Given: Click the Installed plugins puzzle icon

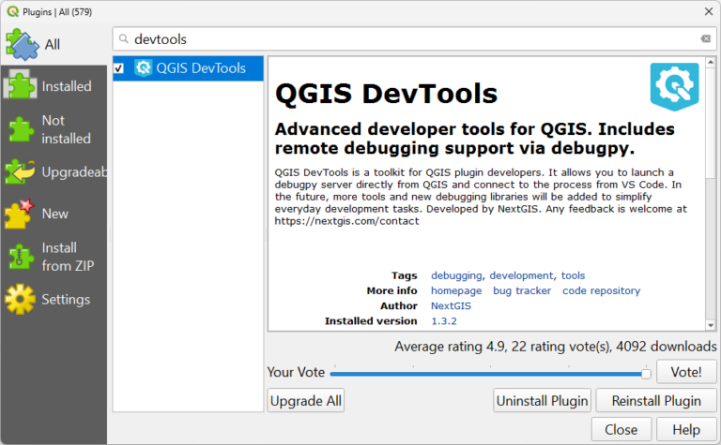Looking at the screenshot, I should [x=20, y=85].
